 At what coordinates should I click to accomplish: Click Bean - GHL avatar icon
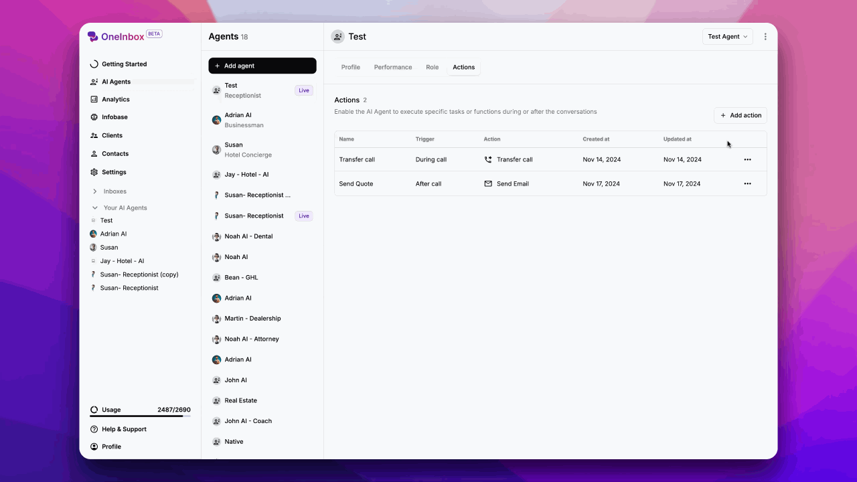(x=216, y=277)
